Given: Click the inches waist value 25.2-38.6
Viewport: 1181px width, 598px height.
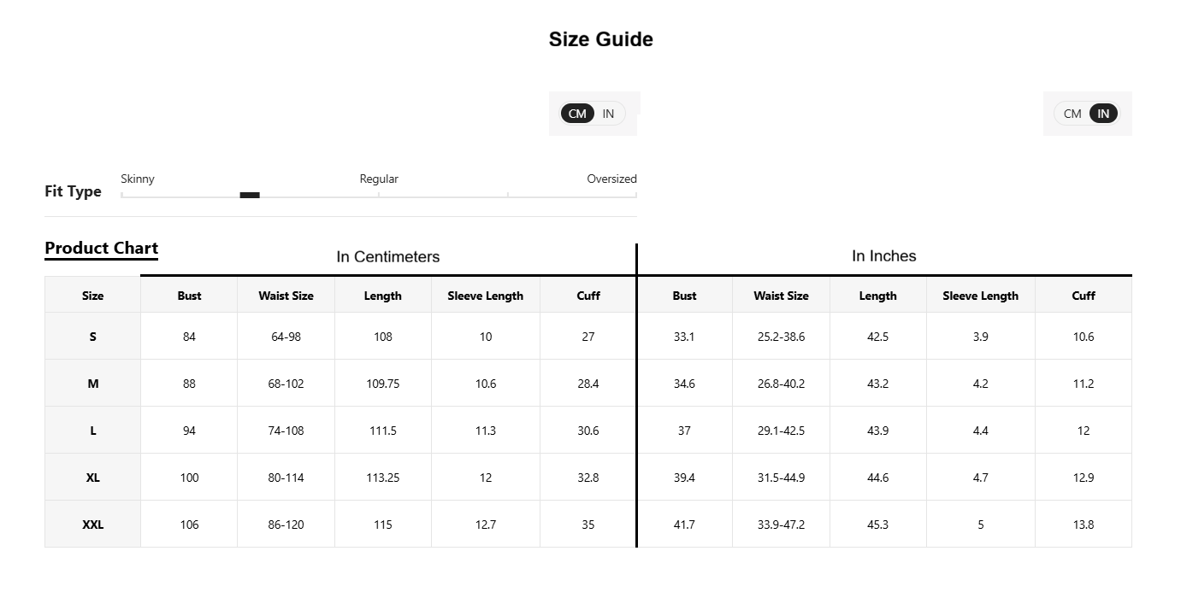Looking at the screenshot, I should pos(781,337).
